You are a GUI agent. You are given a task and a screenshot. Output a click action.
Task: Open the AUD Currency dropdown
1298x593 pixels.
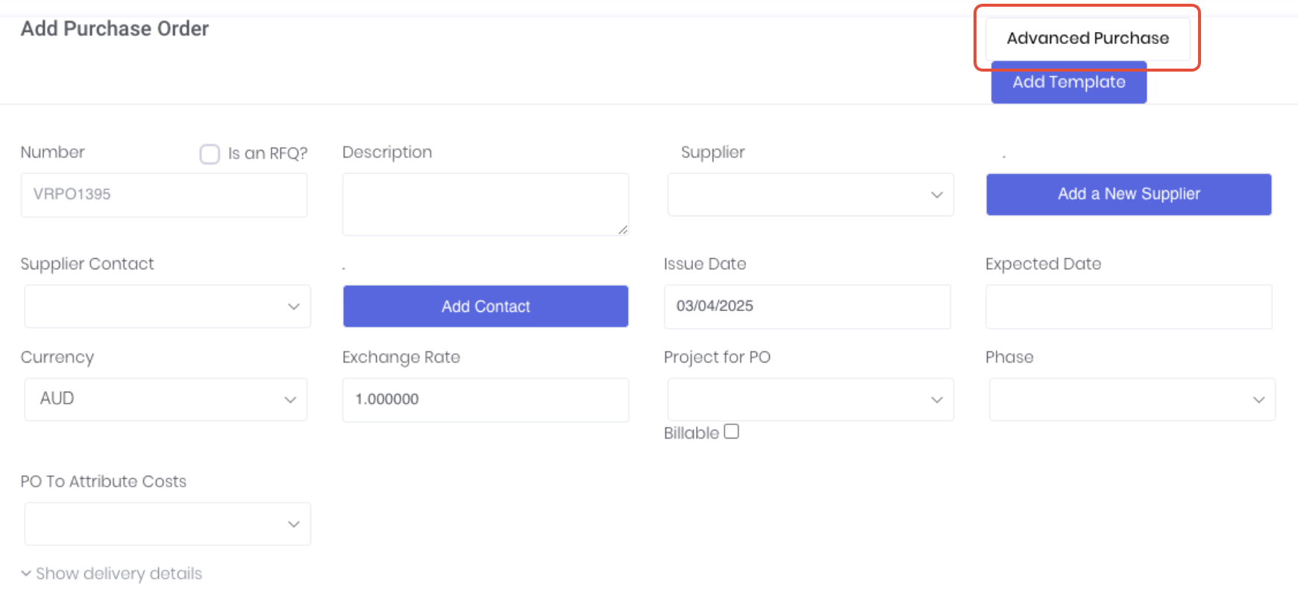click(x=166, y=399)
